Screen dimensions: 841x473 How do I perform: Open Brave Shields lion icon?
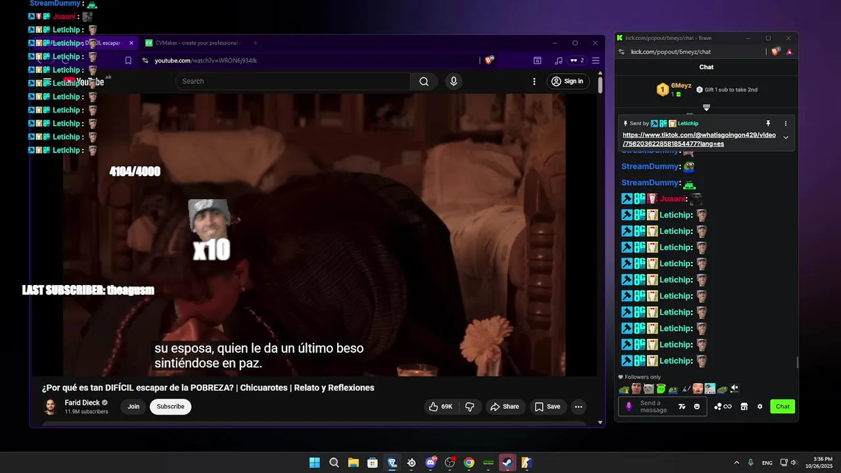pyautogui.click(x=489, y=60)
